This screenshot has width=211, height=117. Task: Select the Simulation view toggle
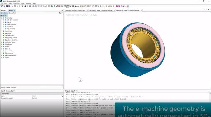pyautogui.click(x=4, y=13)
